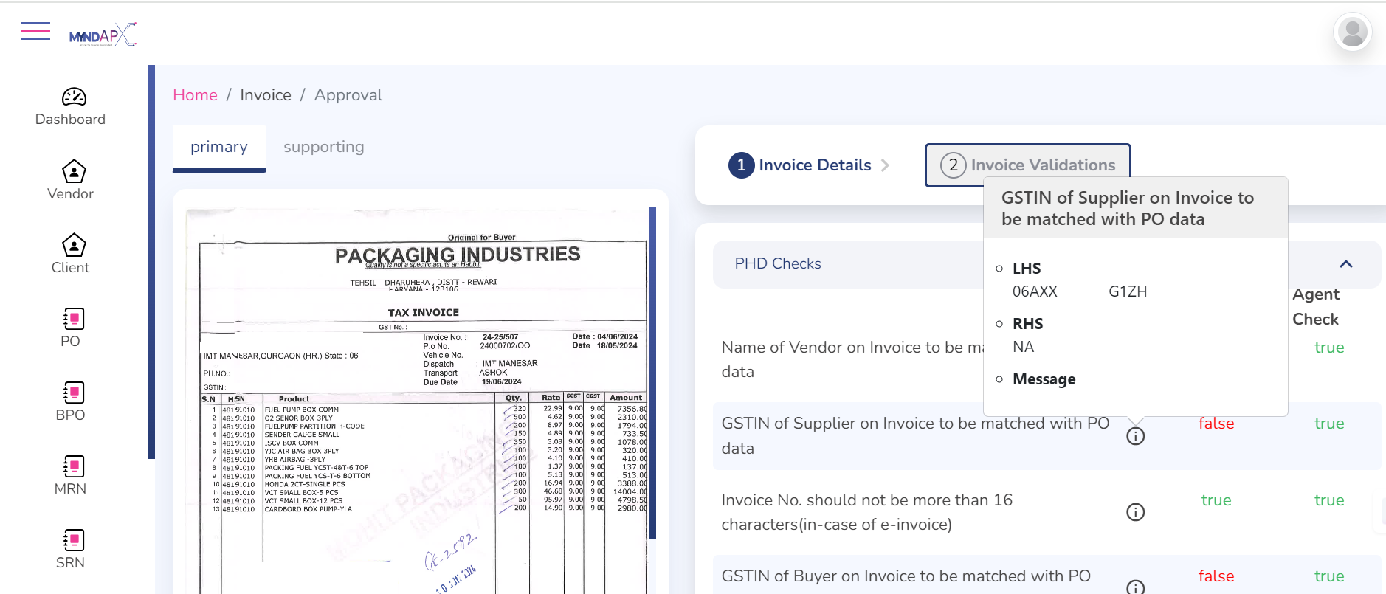Click chevron after Invoice Details step
The height and width of the screenshot is (594, 1386).
[885, 165]
